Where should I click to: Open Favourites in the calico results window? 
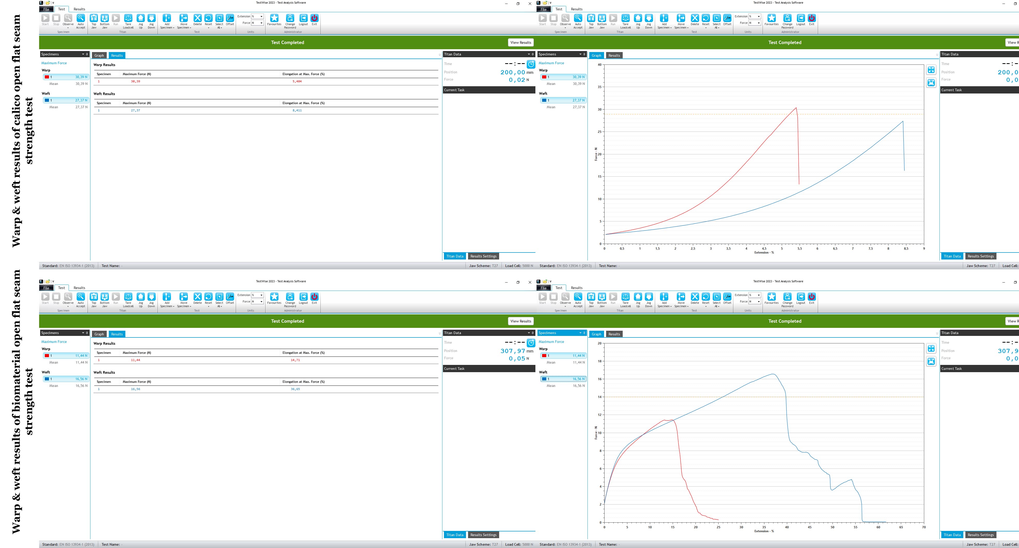point(274,20)
